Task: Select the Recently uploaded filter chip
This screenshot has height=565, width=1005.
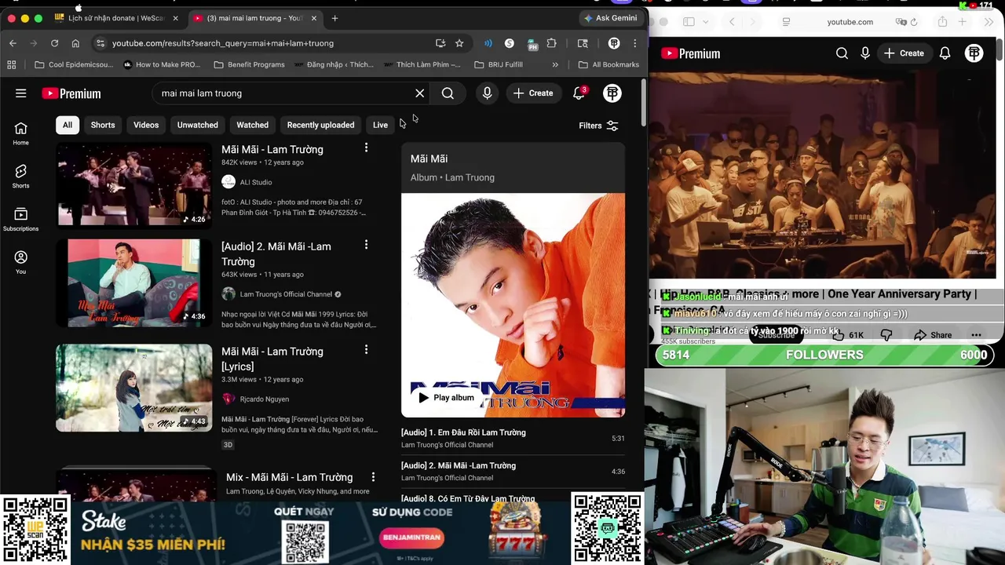Action: 320,125
